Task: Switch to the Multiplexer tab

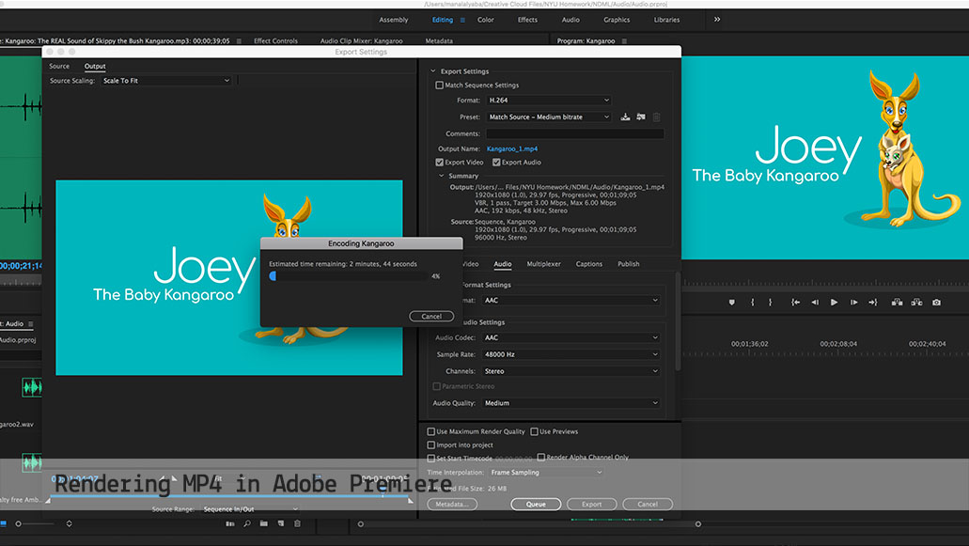Action: [543, 264]
